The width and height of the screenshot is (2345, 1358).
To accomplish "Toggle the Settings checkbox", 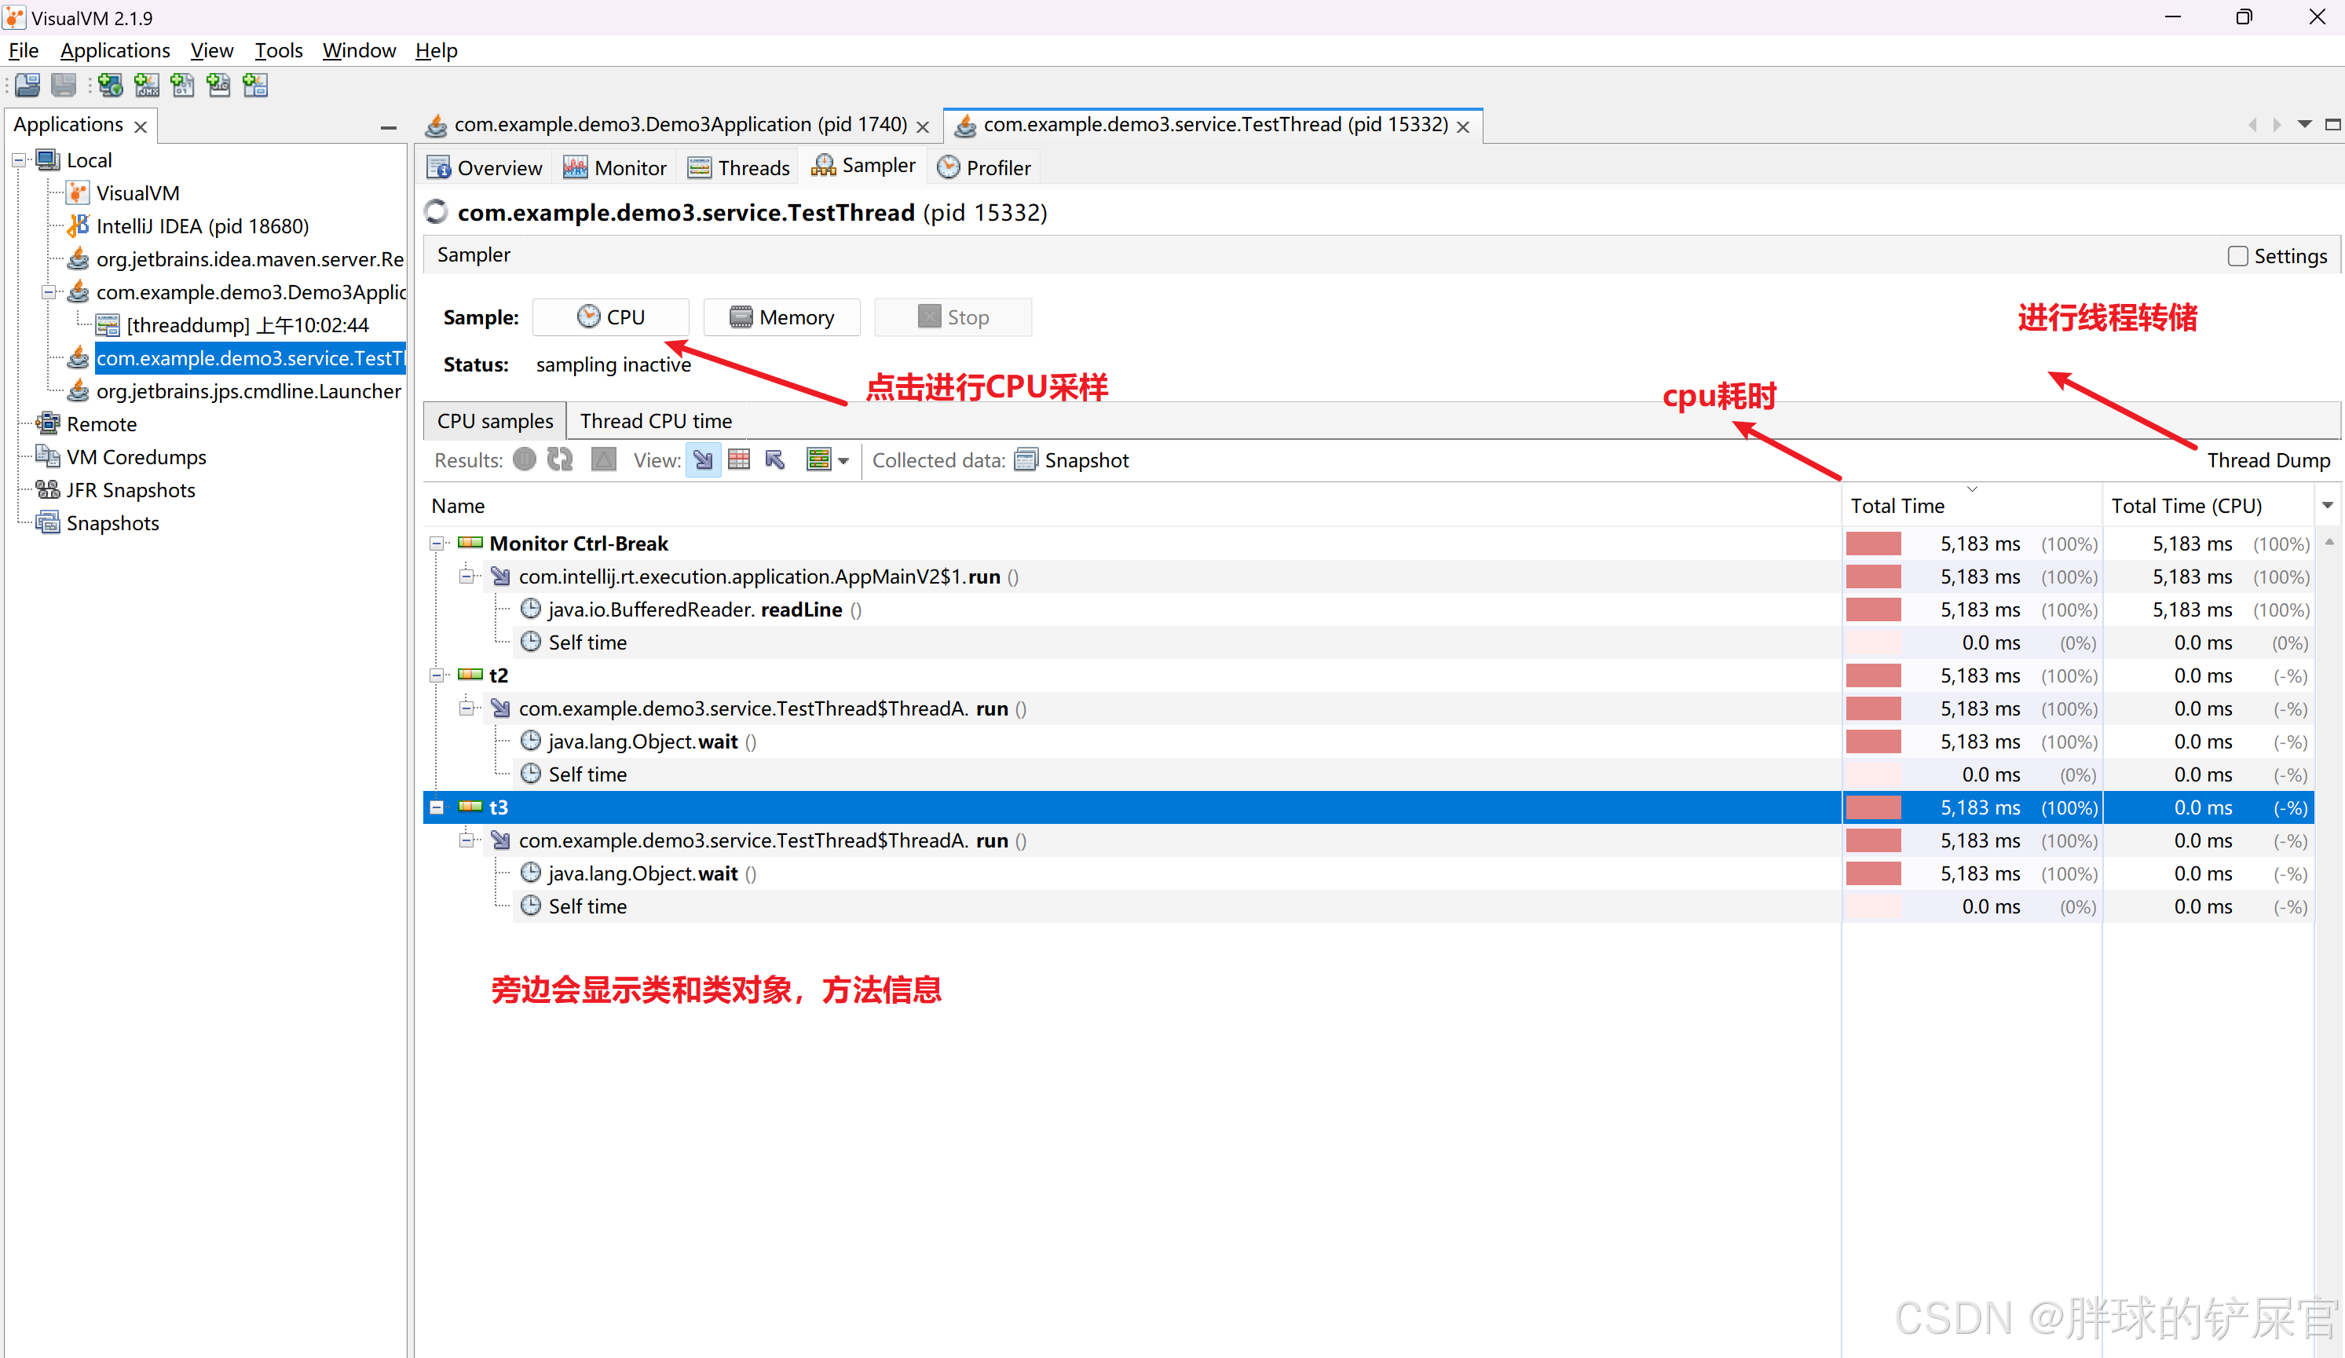I will point(2238,256).
